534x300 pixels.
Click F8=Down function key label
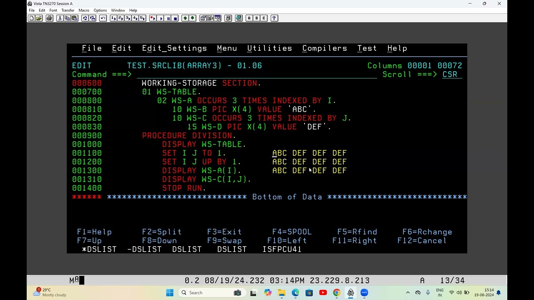pos(159,241)
